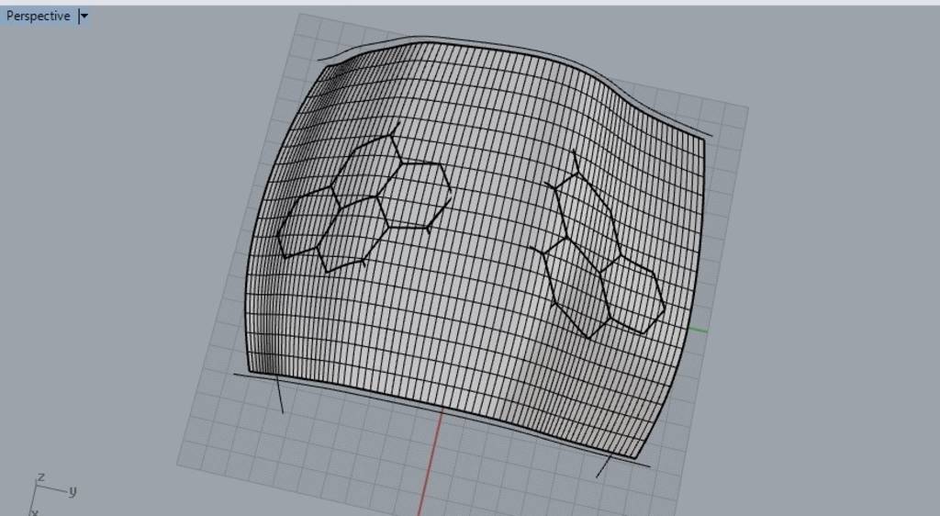Open the Perspective viewport dropdown arrow
Screen dimensions: 940x516
(x=84, y=17)
